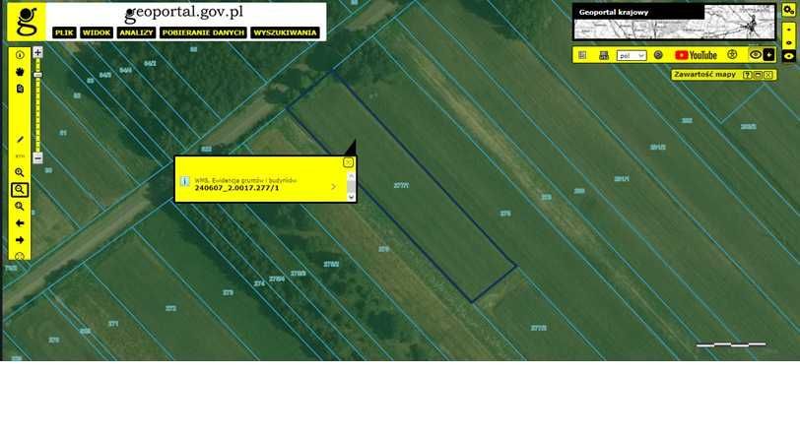The width and height of the screenshot is (800, 435).
Task: Close the Zawartość mapy panel
Action: click(767, 75)
